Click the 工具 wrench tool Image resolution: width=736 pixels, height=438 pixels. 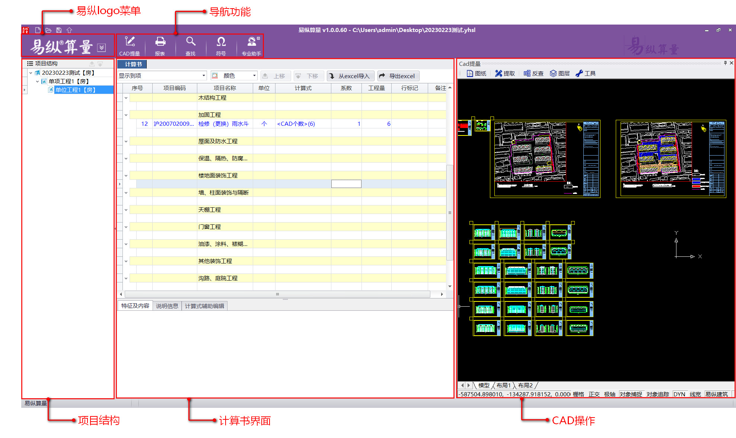586,73
